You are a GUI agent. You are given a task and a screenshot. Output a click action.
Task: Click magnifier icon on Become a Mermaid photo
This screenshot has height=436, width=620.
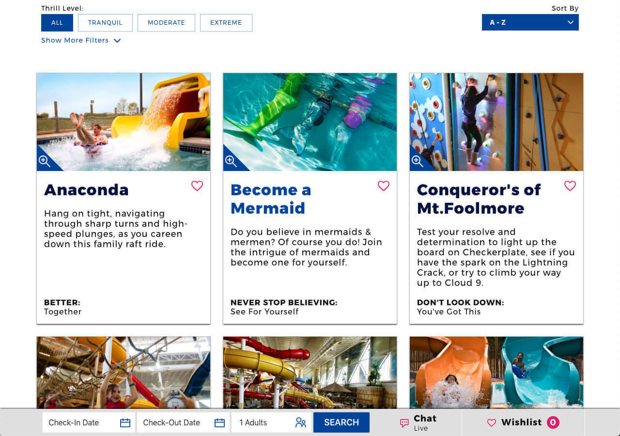(231, 161)
